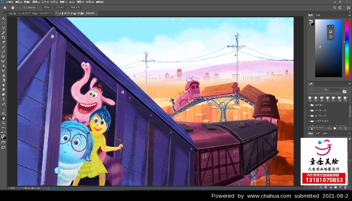Switch to the Layers panel tab
The width and height of the screenshot is (352, 201).
tap(311, 133)
